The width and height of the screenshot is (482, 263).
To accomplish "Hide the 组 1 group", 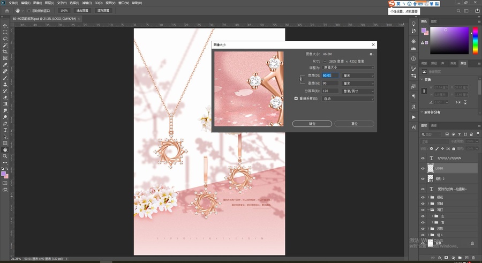I will coord(423,235).
